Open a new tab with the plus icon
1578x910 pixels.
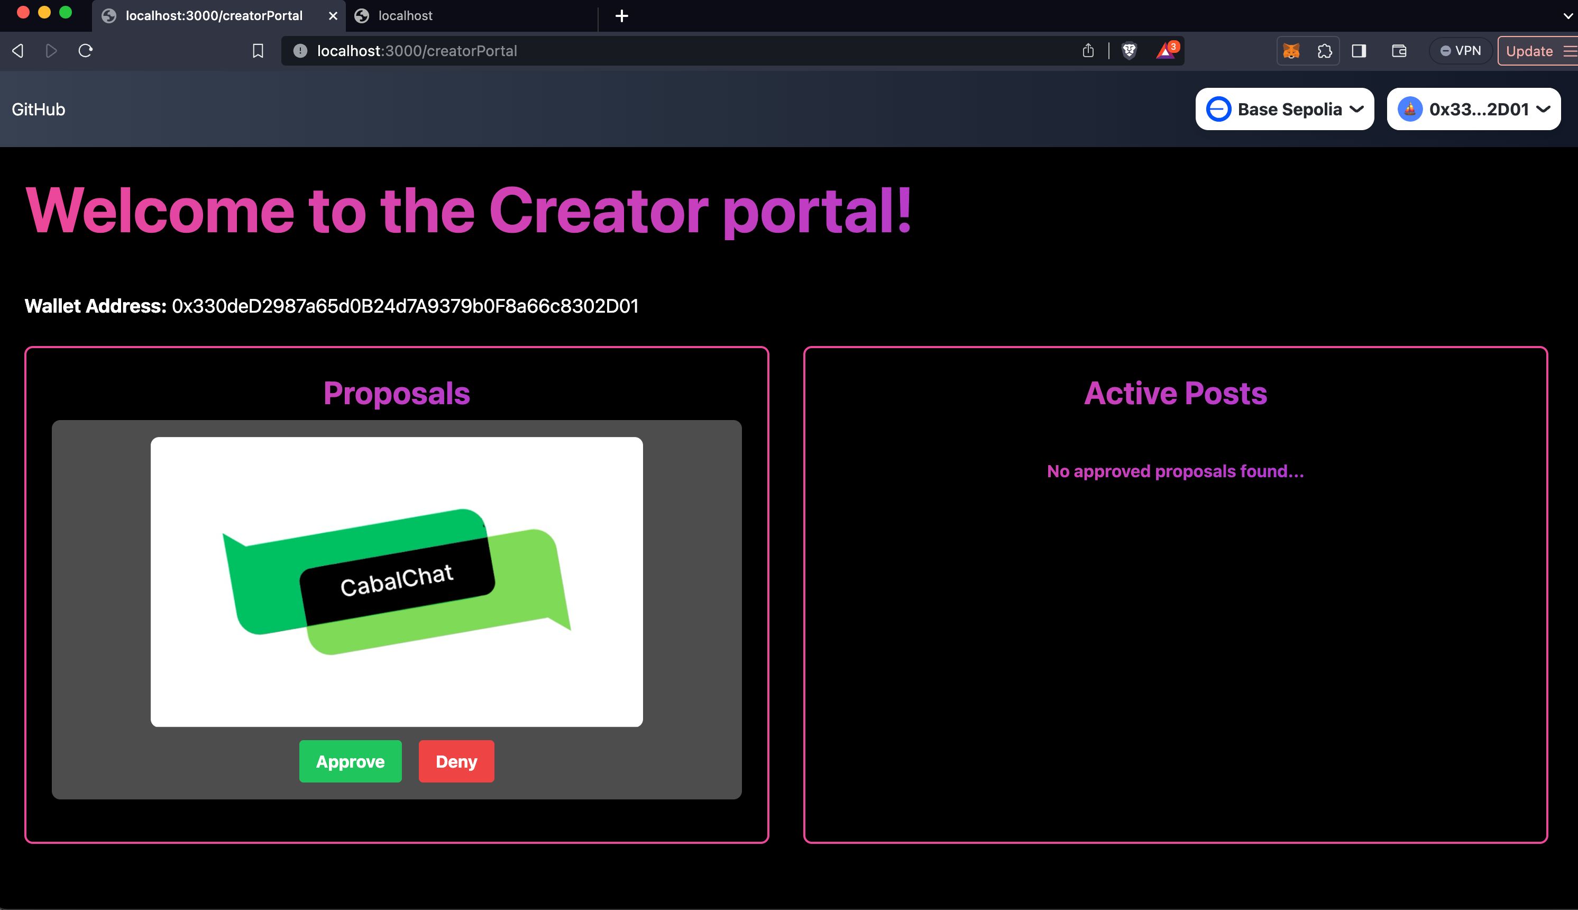[x=621, y=16]
